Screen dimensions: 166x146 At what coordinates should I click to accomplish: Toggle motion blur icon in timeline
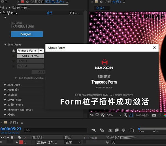(x=123, y=130)
